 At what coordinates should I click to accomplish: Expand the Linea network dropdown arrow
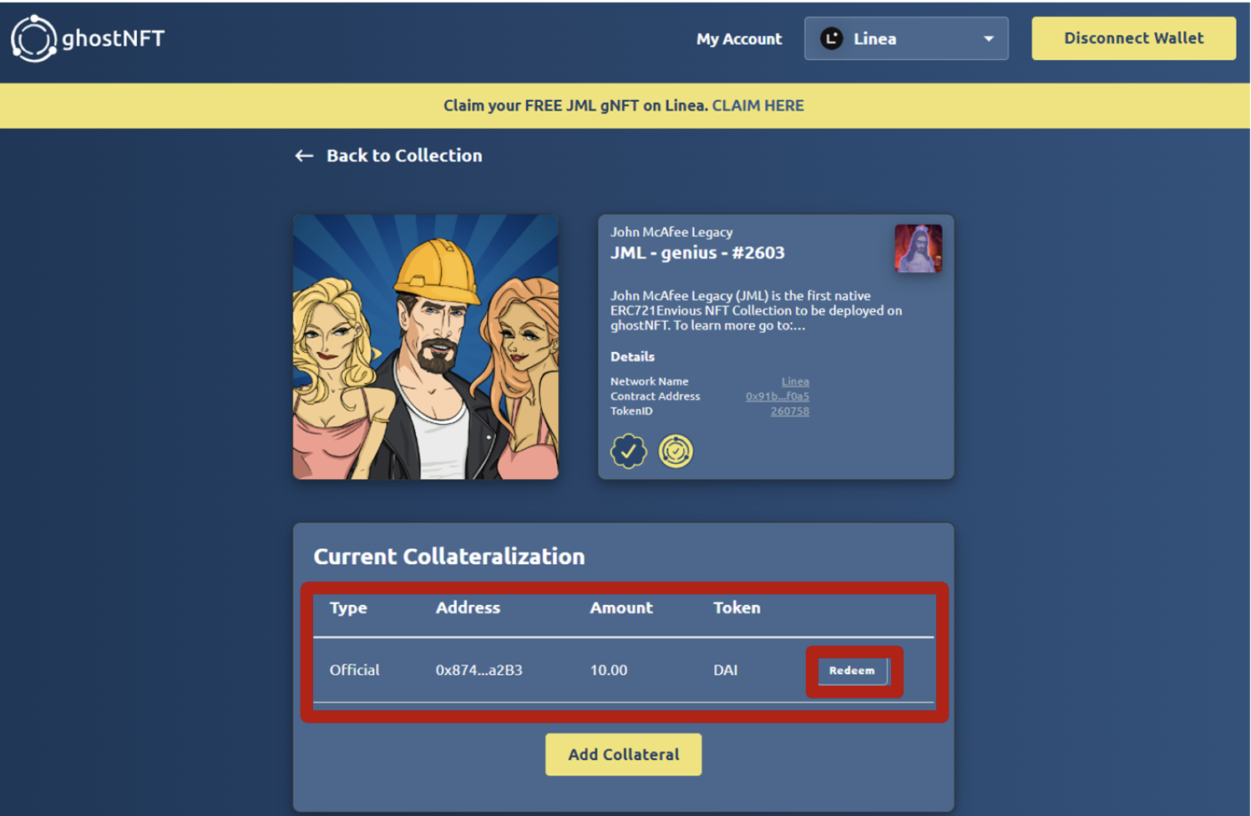pyautogui.click(x=988, y=39)
